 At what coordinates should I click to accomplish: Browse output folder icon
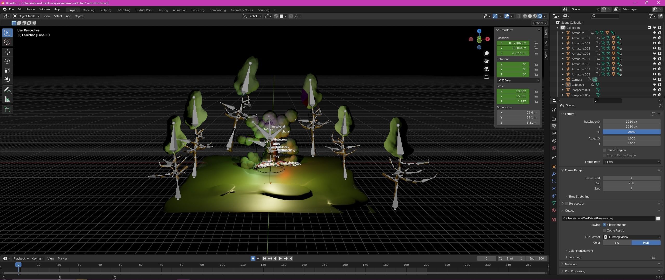(658, 218)
